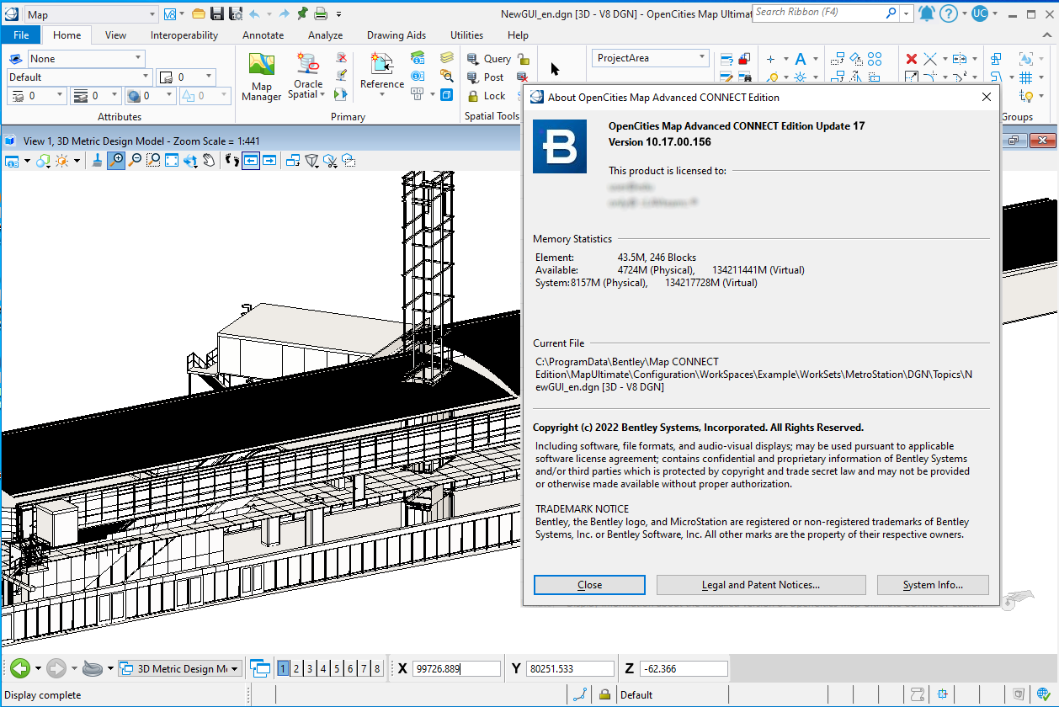Select the Window Area view tool

pos(153,160)
